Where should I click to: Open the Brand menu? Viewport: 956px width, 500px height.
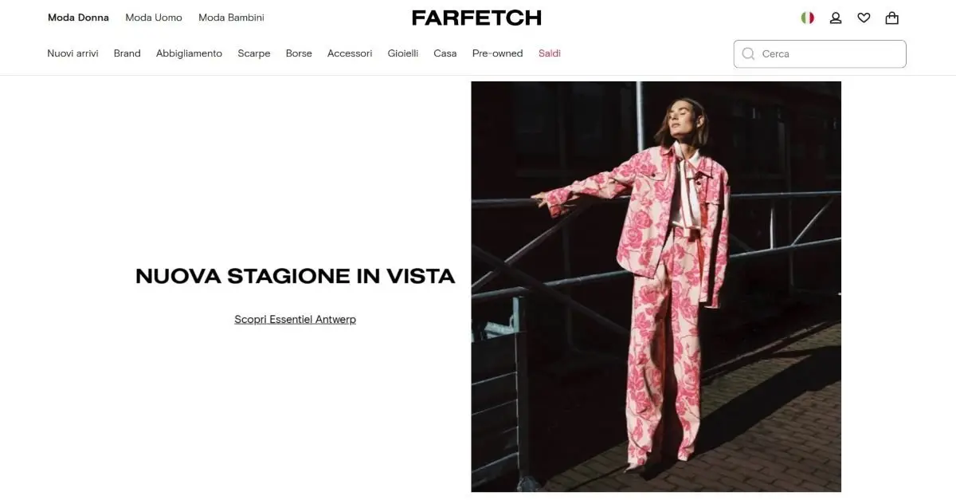[127, 53]
